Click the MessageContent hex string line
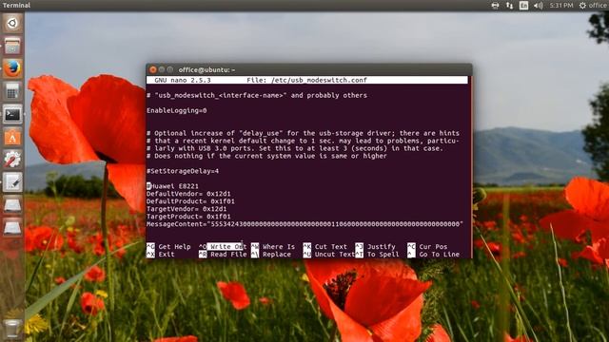The width and height of the screenshot is (609, 342). pos(304,224)
